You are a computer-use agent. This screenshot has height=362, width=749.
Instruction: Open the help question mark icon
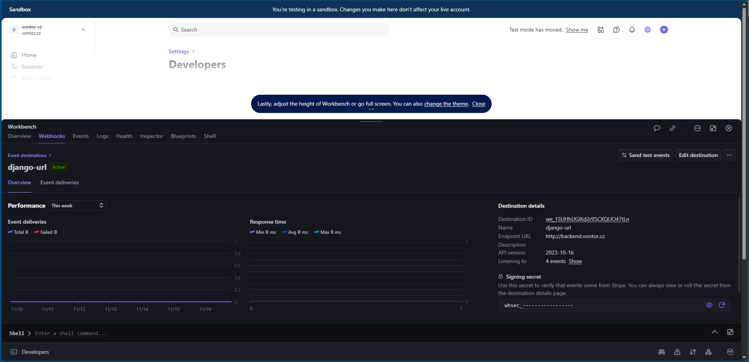pyautogui.click(x=616, y=30)
